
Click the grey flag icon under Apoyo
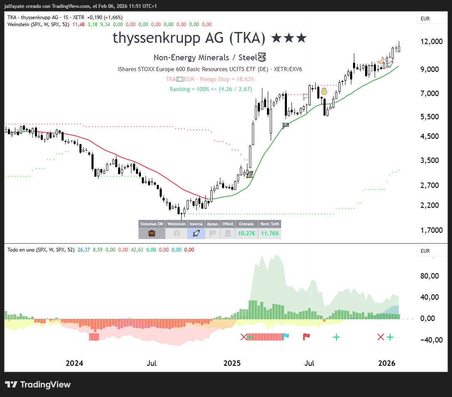click(x=212, y=233)
